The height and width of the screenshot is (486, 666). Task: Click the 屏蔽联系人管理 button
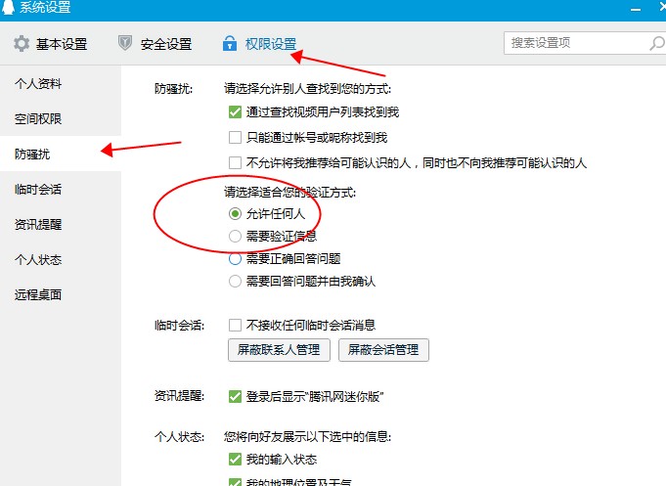pos(279,349)
